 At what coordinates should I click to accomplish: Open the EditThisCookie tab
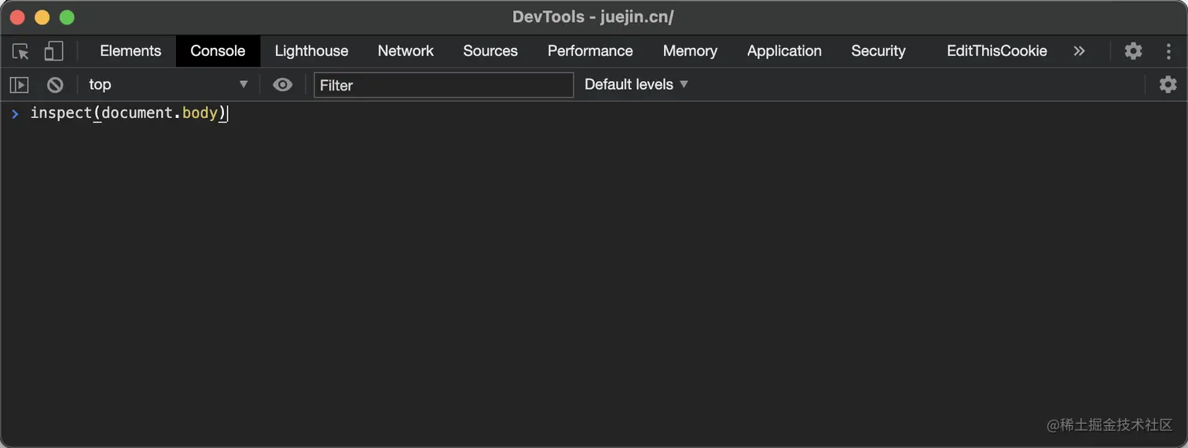point(996,51)
